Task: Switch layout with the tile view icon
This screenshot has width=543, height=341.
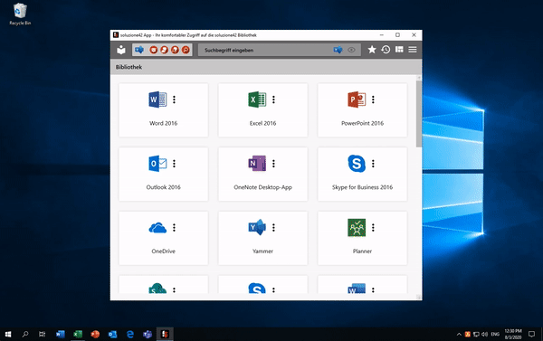Action: coord(399,50)
